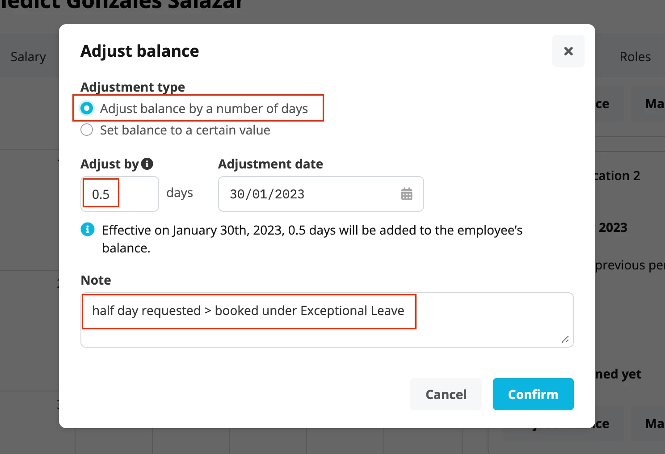Image resolution: width=665 pixels, height=454 pixels.
Task: Click the Adjustment date field showing 30/01/2023
Action: click(321, 194)
